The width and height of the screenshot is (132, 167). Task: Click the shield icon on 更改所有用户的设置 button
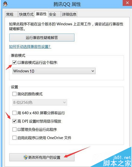(x=26, y=157)
